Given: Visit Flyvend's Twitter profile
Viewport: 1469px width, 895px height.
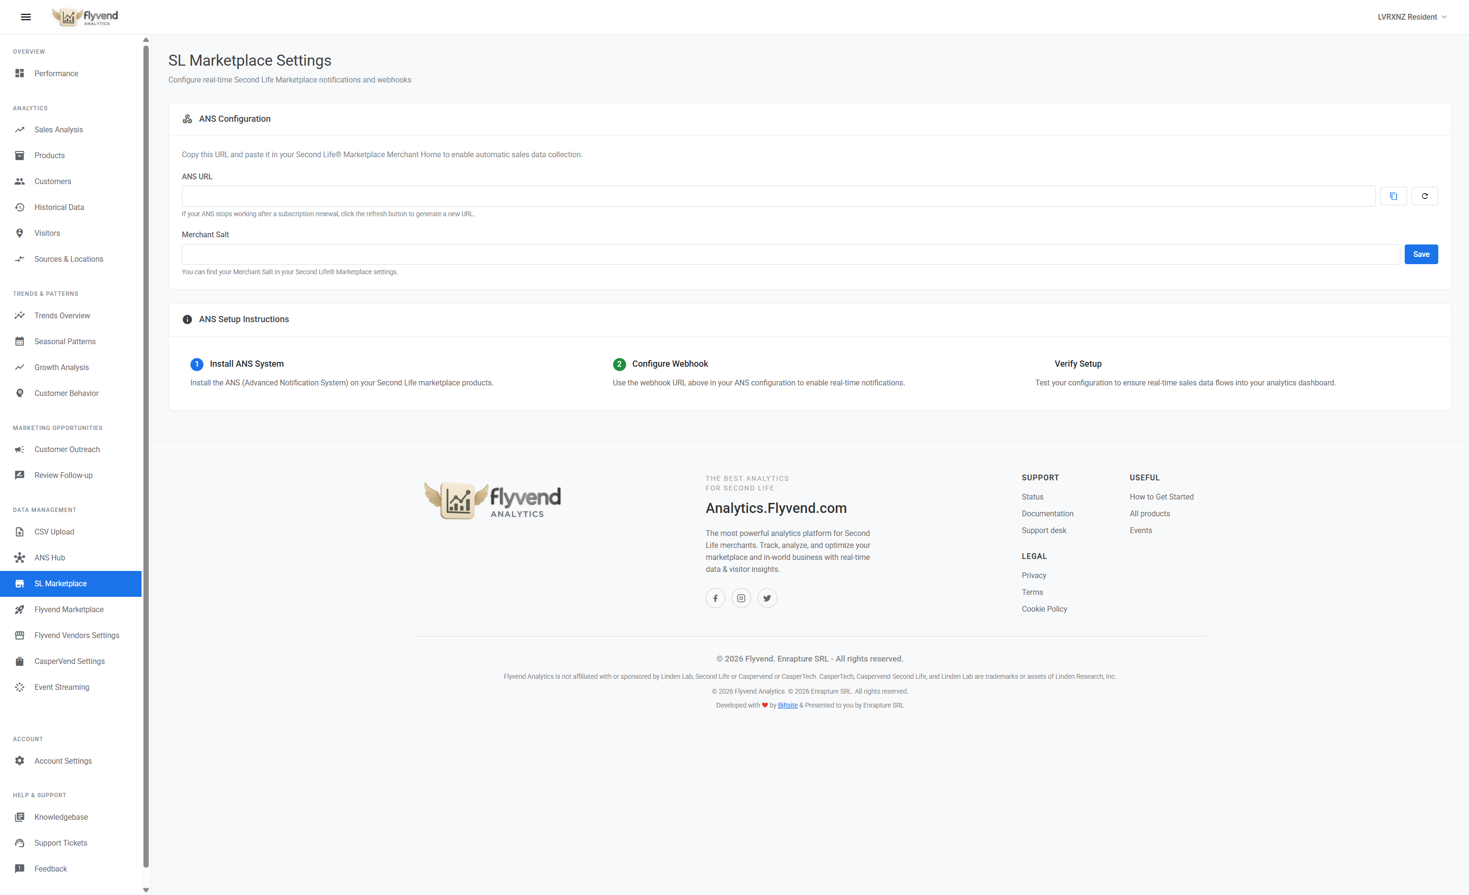Looking at the screenshot, I should point(767,598).
